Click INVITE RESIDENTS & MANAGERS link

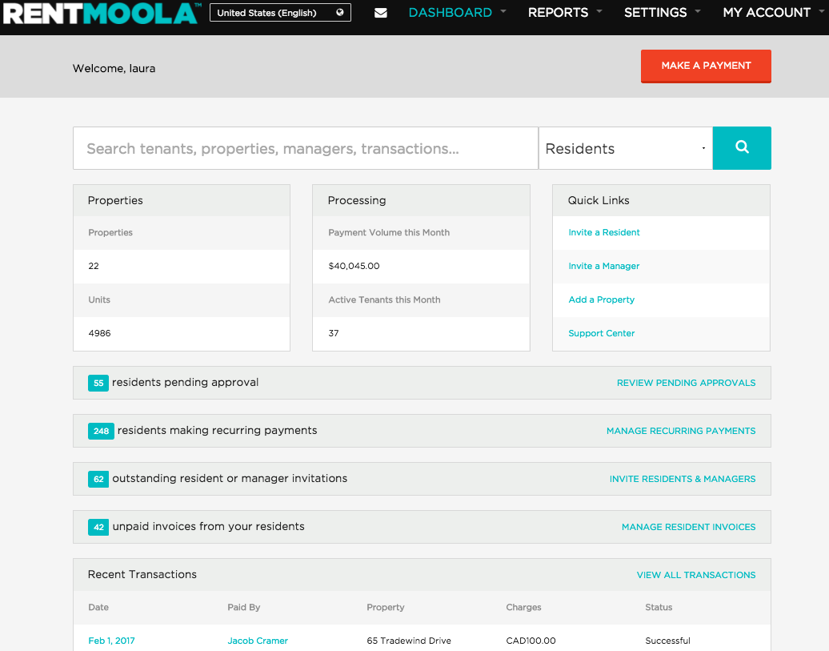682,479
